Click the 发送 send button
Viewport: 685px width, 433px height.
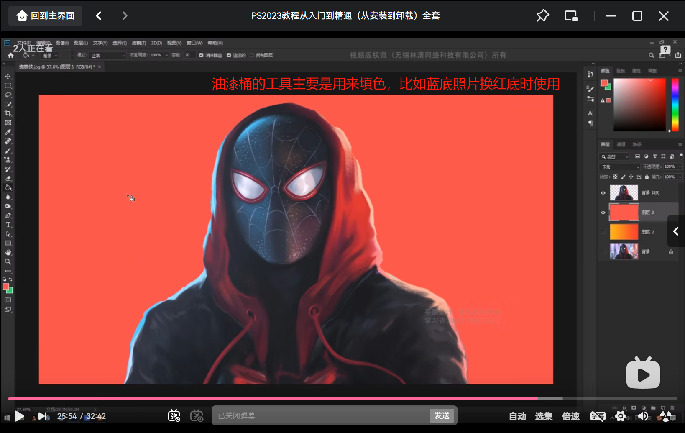click(442, 415)
